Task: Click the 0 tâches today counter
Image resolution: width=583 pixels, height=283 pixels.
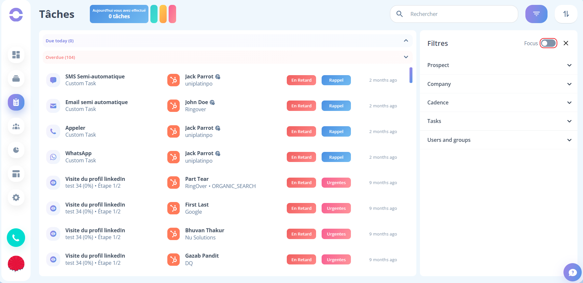Action: pyautogui.click(x=119, y=14)
